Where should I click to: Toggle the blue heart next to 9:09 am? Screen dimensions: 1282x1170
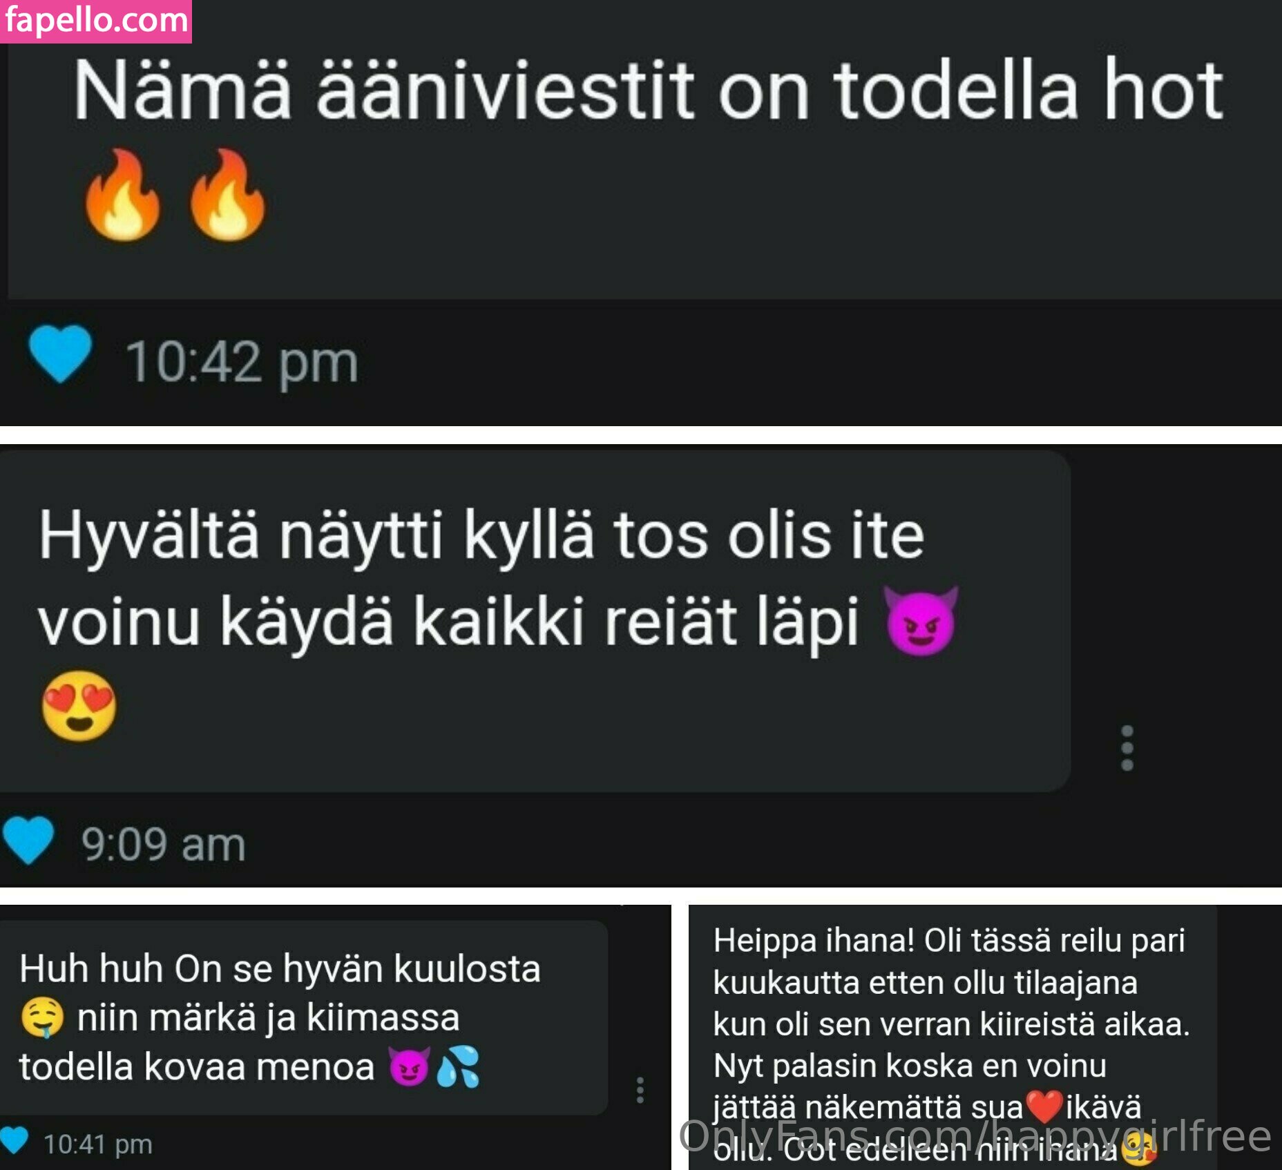coord(28,840)
